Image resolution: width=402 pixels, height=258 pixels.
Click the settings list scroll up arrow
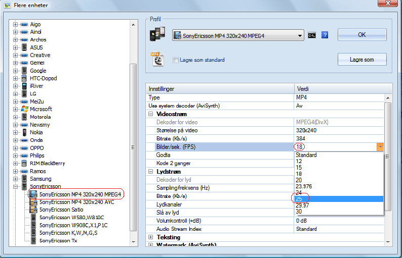pos(388,98)
